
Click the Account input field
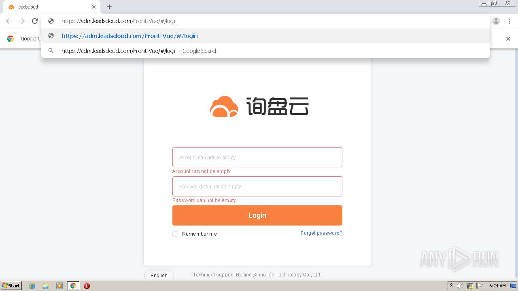click(x=257, y=157)
